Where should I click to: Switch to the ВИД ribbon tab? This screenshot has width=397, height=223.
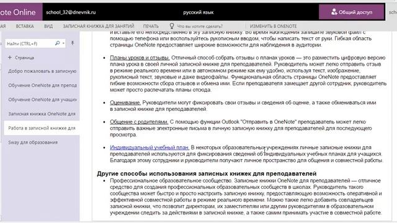coord(48,26)
